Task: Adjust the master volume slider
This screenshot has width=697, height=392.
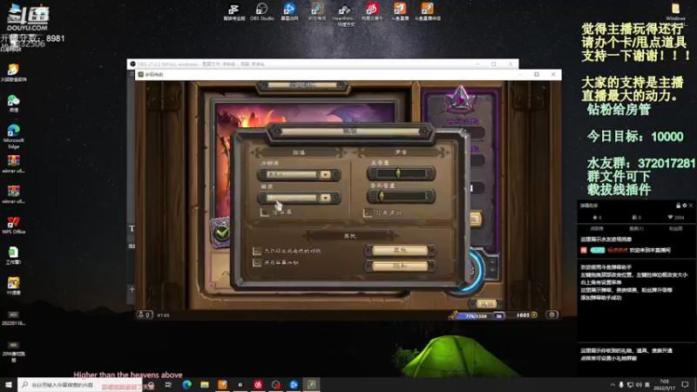Action: [x=401, y=173]
